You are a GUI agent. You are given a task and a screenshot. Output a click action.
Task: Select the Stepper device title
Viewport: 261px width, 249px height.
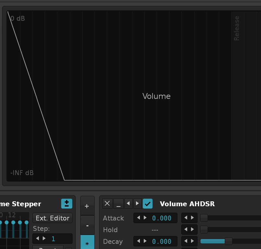coord(20,204)
